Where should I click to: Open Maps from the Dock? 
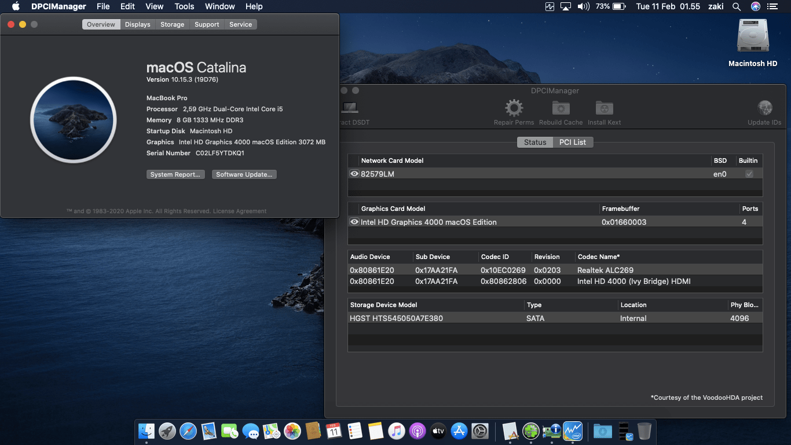(x=272, y=431)
